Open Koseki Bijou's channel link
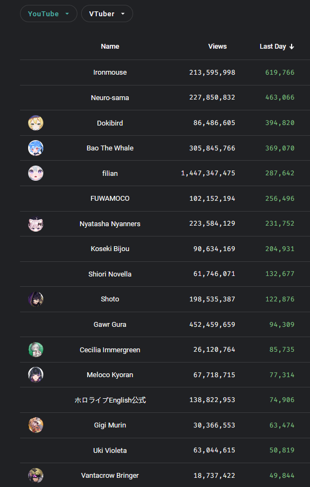This screenshot has width=310, height=487. coord(110,249)
